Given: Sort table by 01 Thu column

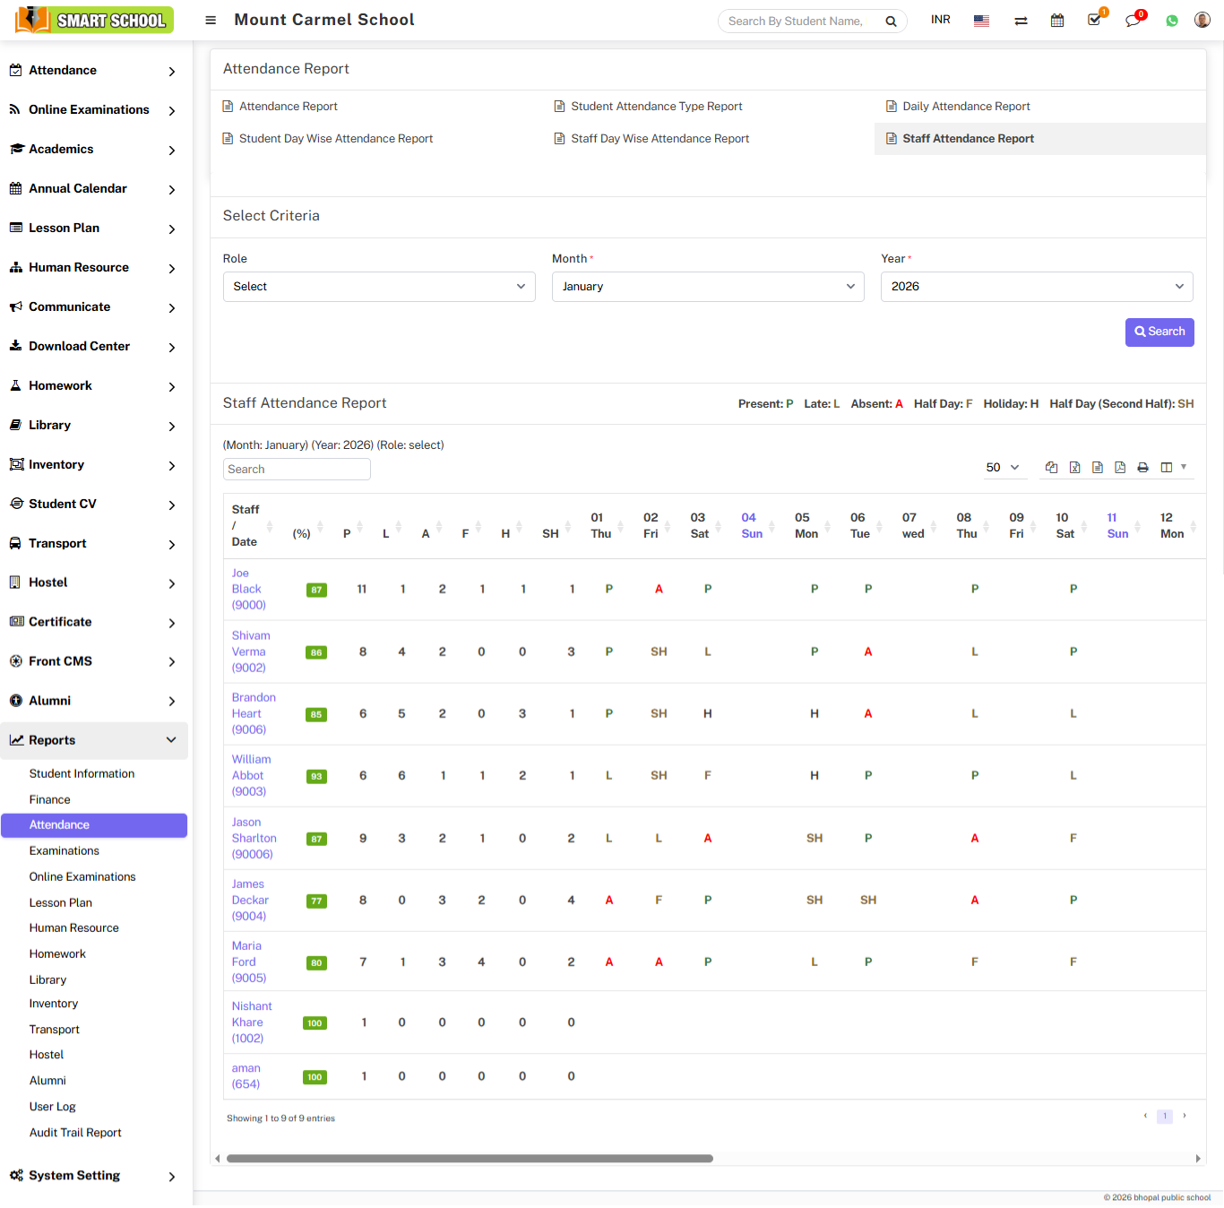Looking at the screenshot, I should coord(600,525).
